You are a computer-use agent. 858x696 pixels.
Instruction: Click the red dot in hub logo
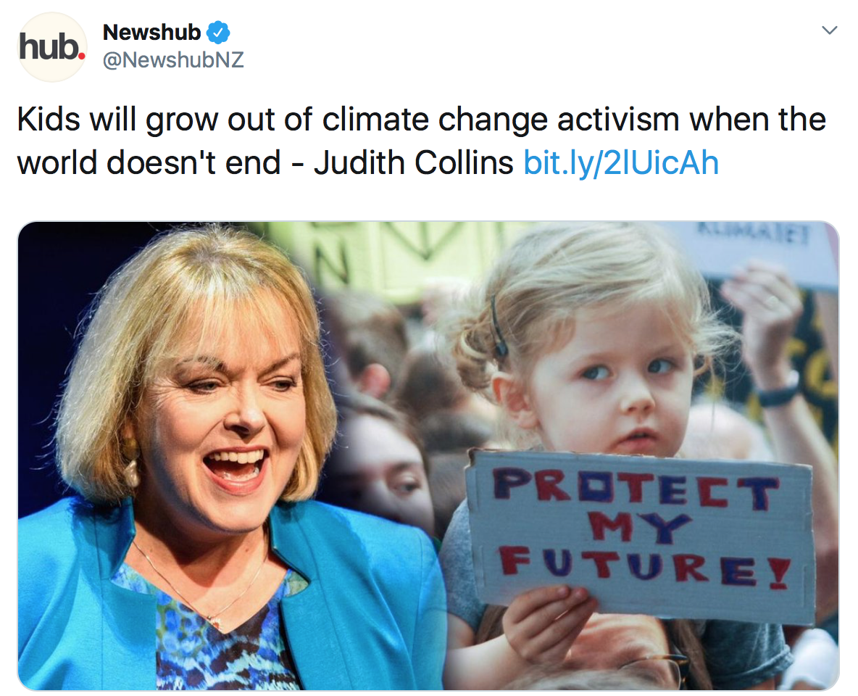82,55
